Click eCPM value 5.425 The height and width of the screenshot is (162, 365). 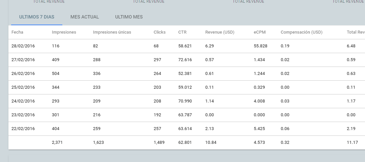[x=259, y=129]
